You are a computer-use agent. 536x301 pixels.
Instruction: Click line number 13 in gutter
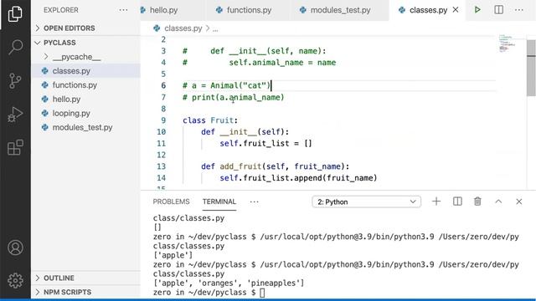(162, 166)
